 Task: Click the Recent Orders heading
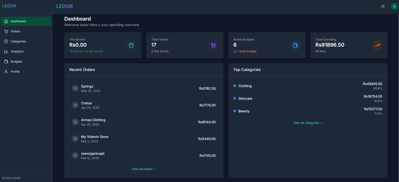[x=82, y=70]
